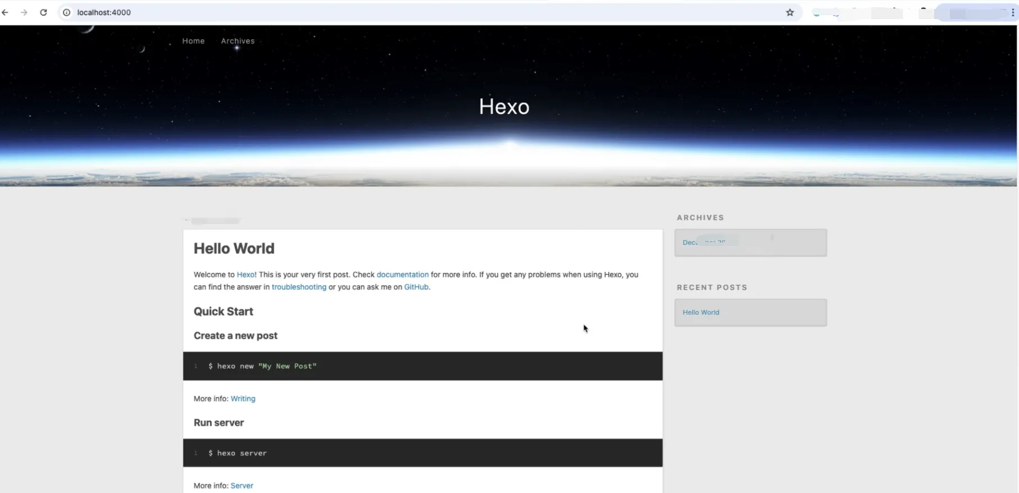Click the browser back arrow
Viewport: 1019px width, 493px height.
click(6, 12)
